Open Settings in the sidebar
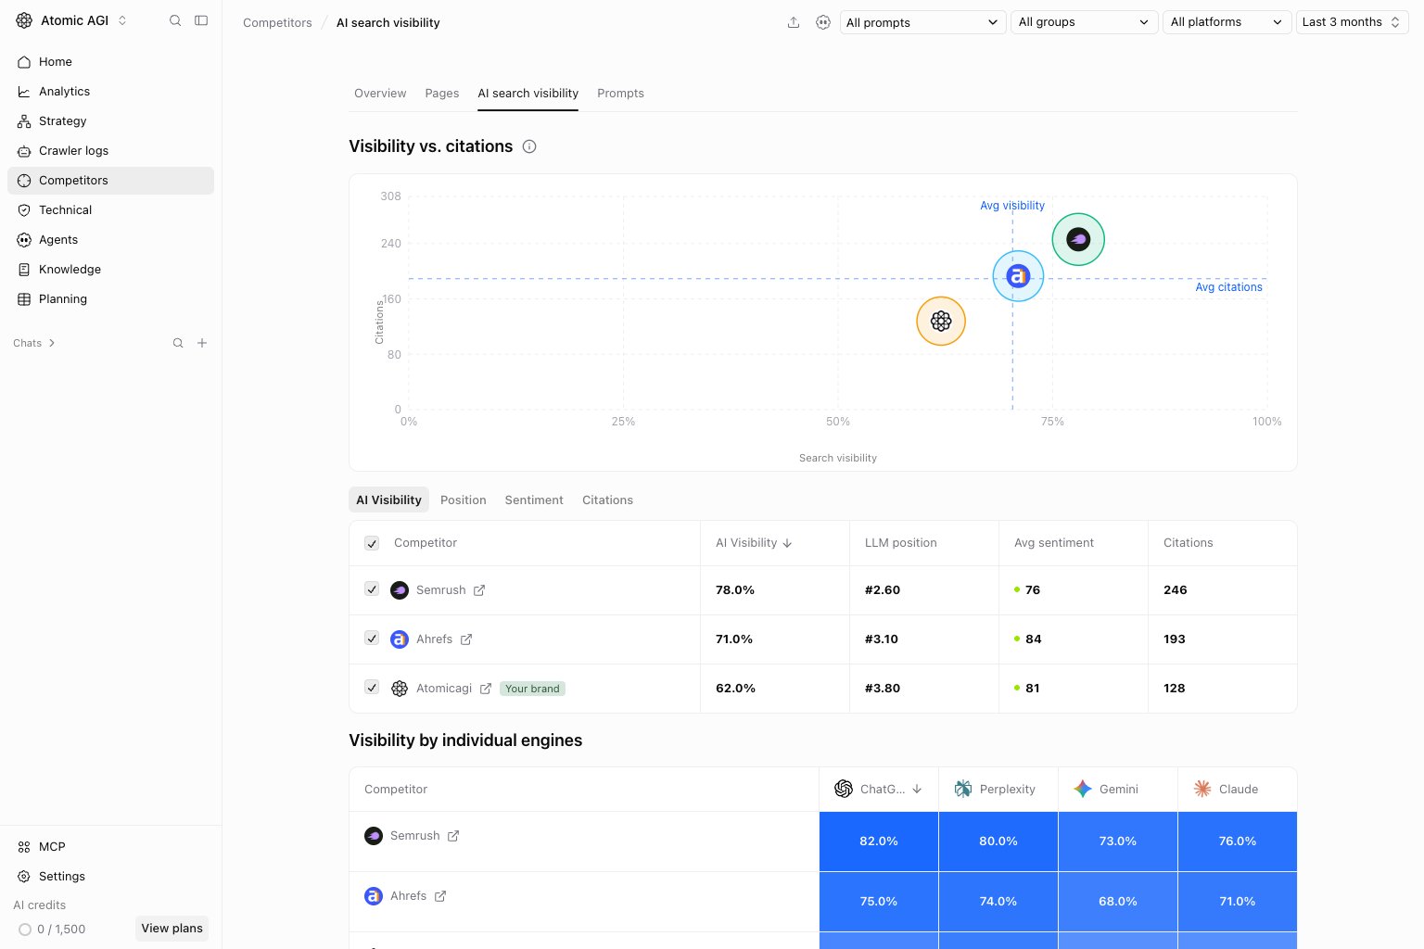 click(x=110, y=877)
